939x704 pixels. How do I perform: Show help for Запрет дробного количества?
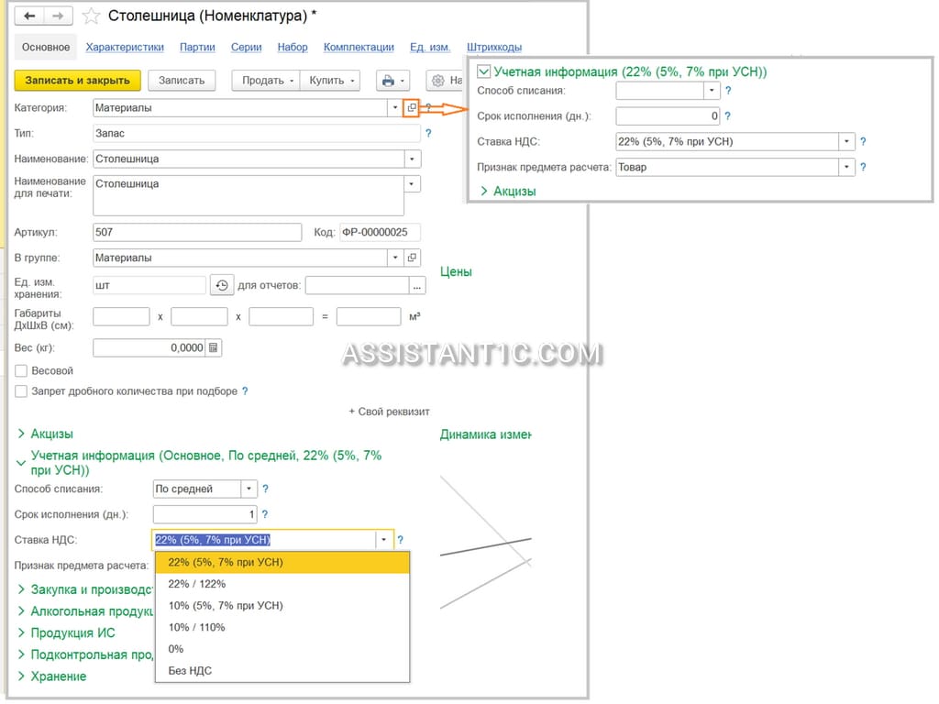click(245, 390)
